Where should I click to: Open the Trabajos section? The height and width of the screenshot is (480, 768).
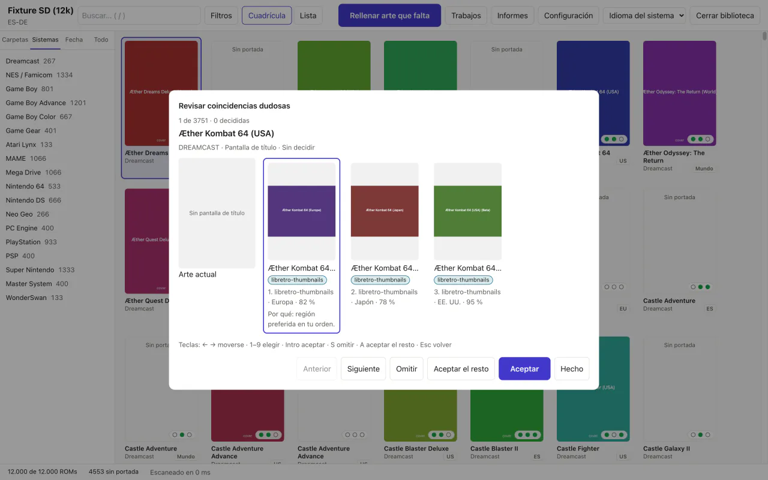point(466,16)
